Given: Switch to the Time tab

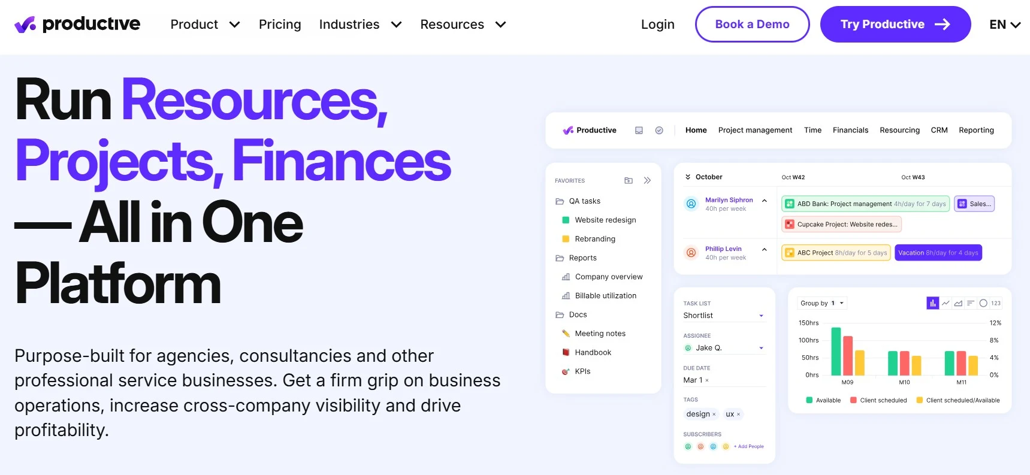Looking at the screenshot, I should point(812,130).
